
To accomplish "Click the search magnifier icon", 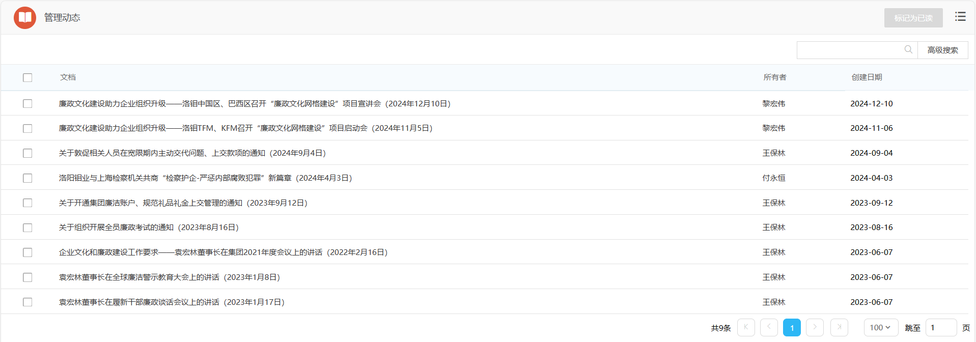I will (908, 49).
